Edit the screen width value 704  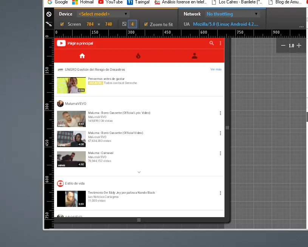click(x=90, y=24)
